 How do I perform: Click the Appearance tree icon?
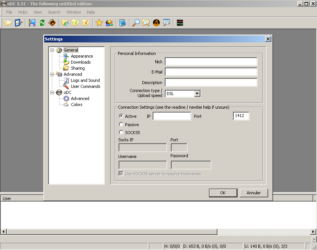click(x=66, y=56)
